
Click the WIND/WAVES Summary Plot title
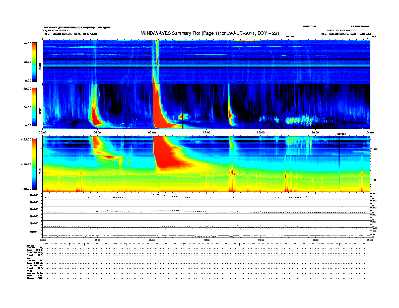point(210,33)
